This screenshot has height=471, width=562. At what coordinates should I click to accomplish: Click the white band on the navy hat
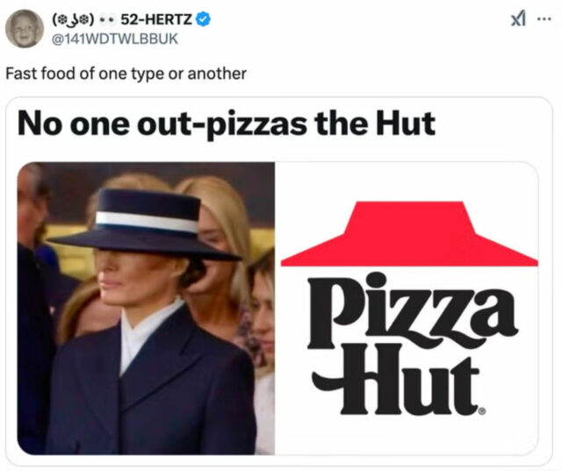(x=147, y=222)
